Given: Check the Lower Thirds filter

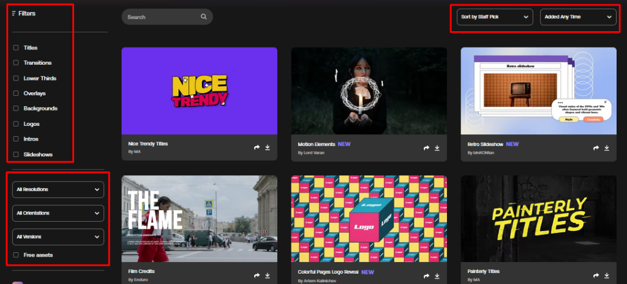Looking at the screenshot, I should point(16,78).
